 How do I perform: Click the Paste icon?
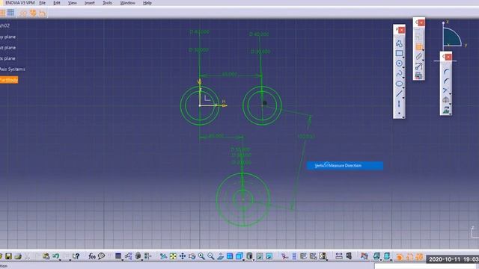click(x=46, y=256)
